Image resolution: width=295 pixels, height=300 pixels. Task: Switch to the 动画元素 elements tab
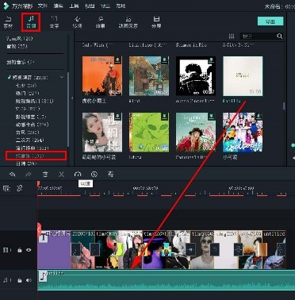tap(128, 22)
